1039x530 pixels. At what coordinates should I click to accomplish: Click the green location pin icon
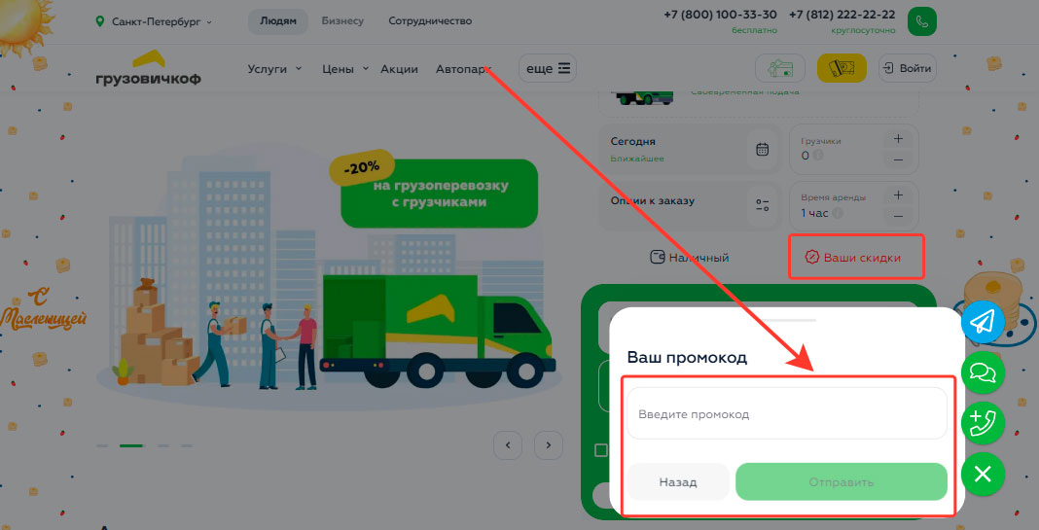[x=100, y=21]
